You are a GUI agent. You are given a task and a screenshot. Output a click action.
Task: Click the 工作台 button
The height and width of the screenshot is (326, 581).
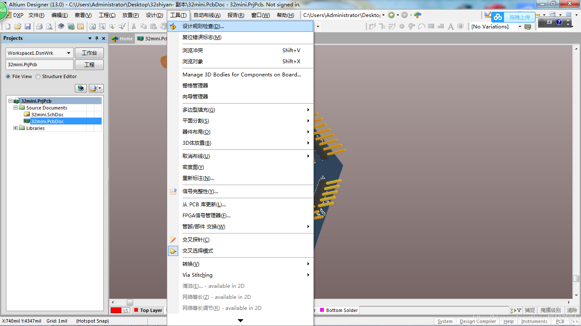pyautogui.click(x=89, y=53)
